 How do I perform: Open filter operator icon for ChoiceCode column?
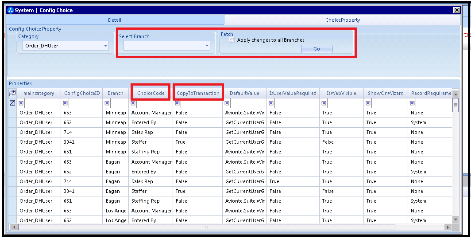[x=133, y=103]
